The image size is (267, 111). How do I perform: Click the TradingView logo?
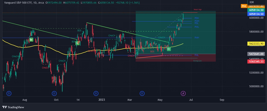pos(13,107)
